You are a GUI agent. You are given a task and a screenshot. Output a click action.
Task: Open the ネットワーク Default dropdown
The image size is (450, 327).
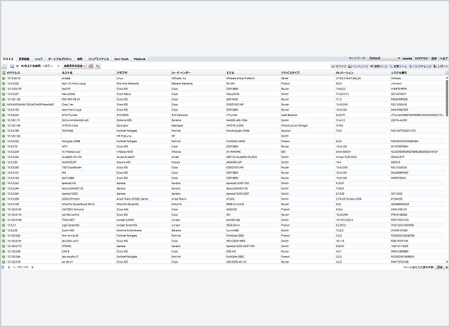pos(385,58)
